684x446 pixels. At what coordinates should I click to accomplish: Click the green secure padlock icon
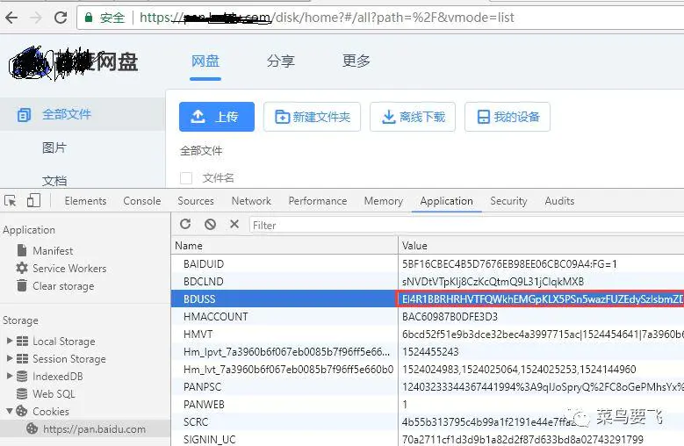89,18
